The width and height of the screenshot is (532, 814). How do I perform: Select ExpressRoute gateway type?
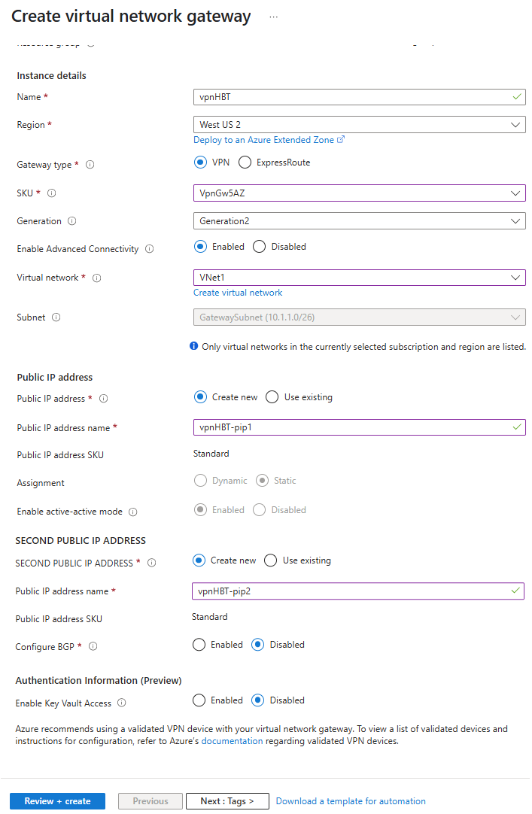[x=245, y=162]
